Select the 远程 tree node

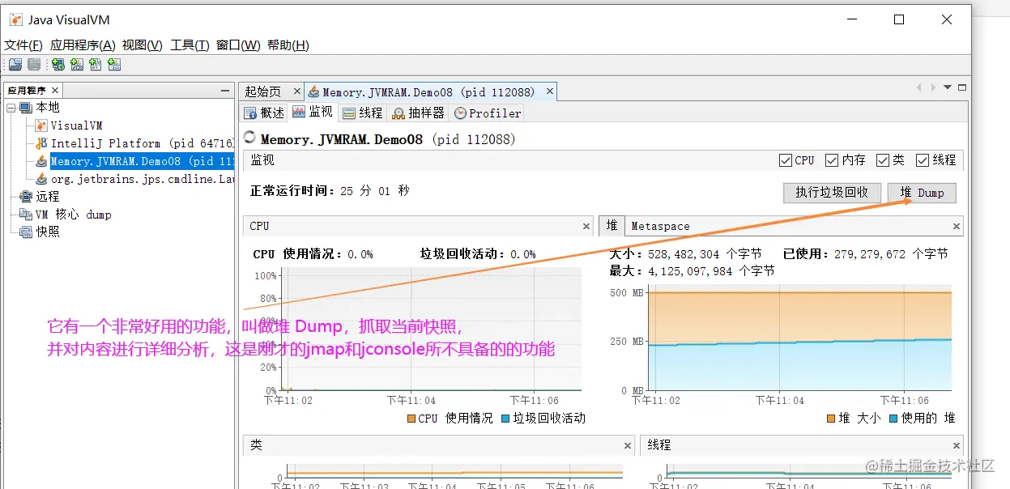click(x=47, y=196)
